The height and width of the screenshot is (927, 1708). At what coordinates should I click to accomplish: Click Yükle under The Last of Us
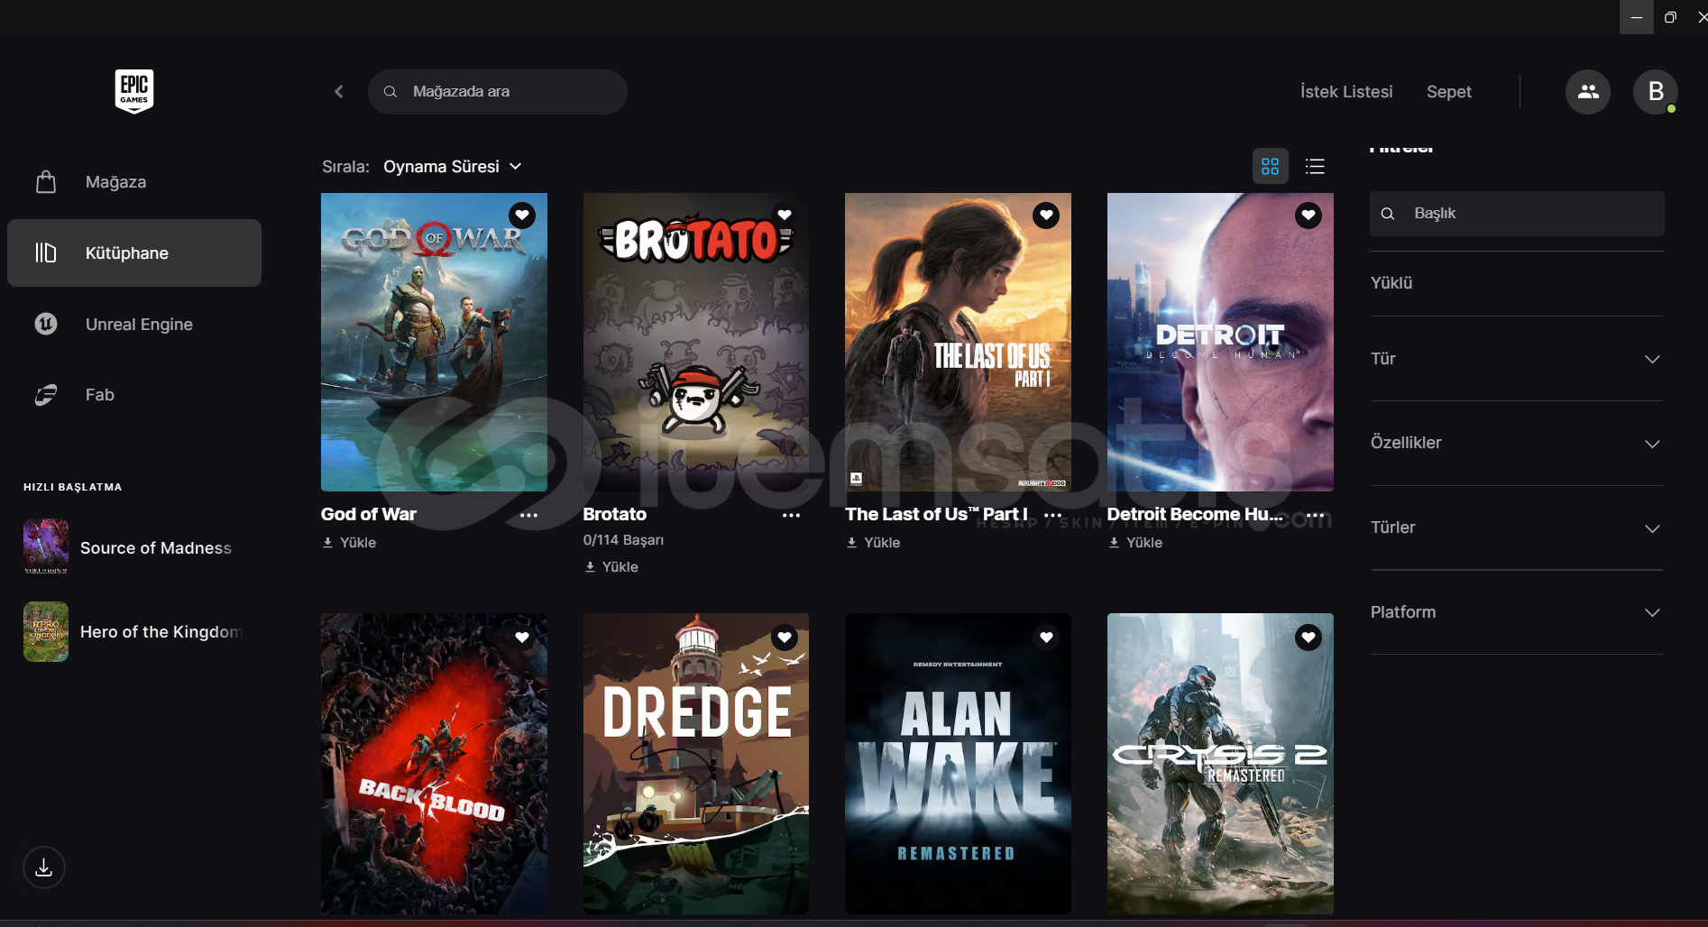pos(874,542)
